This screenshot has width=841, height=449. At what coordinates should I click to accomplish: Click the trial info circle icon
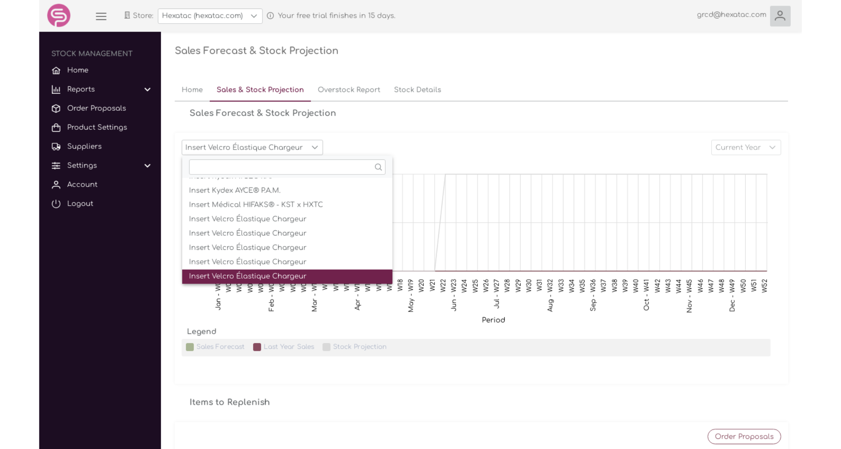[271, 16]
